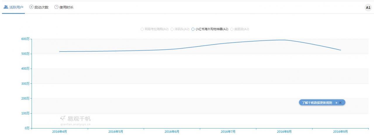374x135 pixels.
Task: Click the 2016年8月 peak data point
Action: (284, 40)
